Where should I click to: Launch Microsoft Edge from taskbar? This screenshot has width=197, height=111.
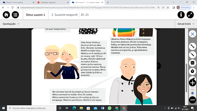[x=74, y=108]
